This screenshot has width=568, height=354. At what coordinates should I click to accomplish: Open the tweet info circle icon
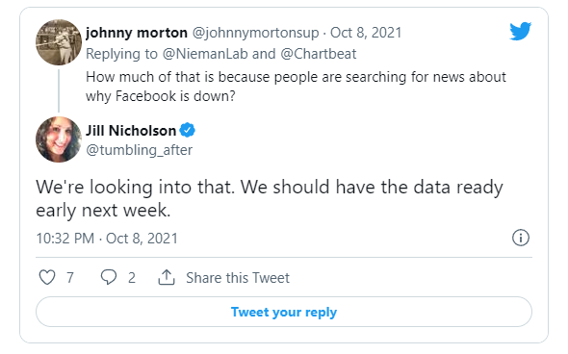point(521,238)
